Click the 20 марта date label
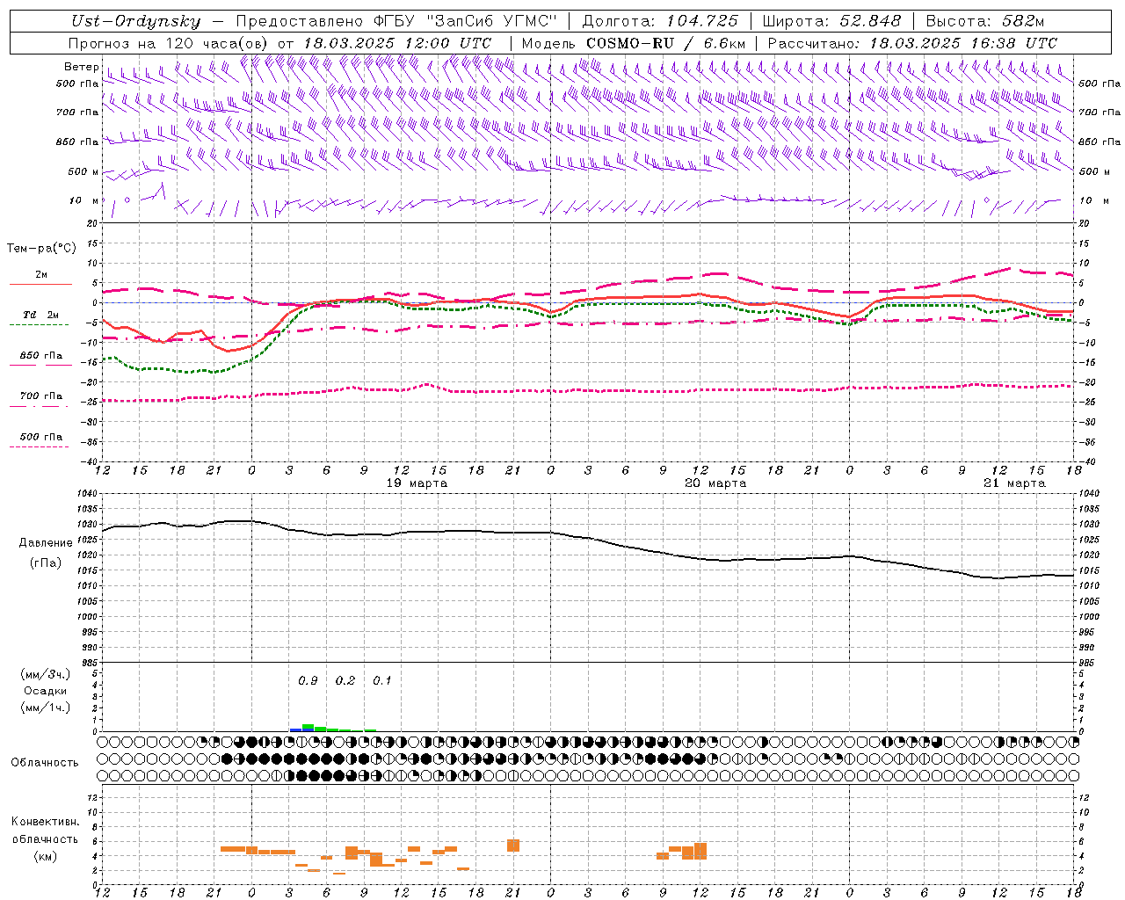 (715, 483)
